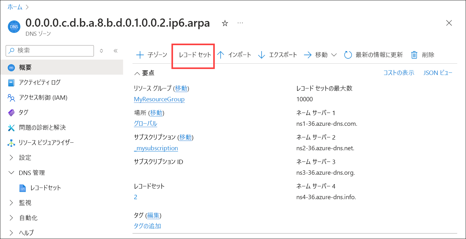Select 概要 in the sidebar
Screen dimensions: 466x239
point(62,67)
